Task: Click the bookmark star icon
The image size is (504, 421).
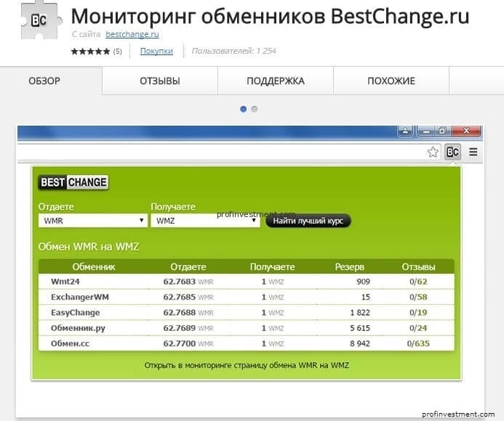Action: 433,152
